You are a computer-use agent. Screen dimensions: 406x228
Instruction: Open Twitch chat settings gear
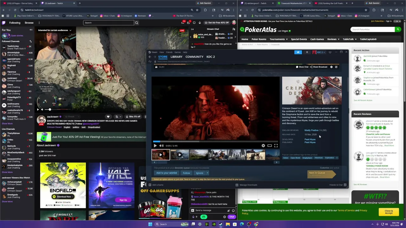[x=225, y=217]
